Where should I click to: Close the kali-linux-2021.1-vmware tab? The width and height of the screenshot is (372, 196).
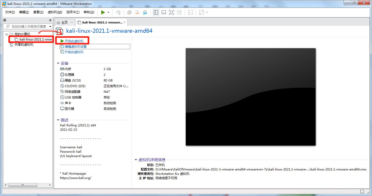(x=125, y=22)
